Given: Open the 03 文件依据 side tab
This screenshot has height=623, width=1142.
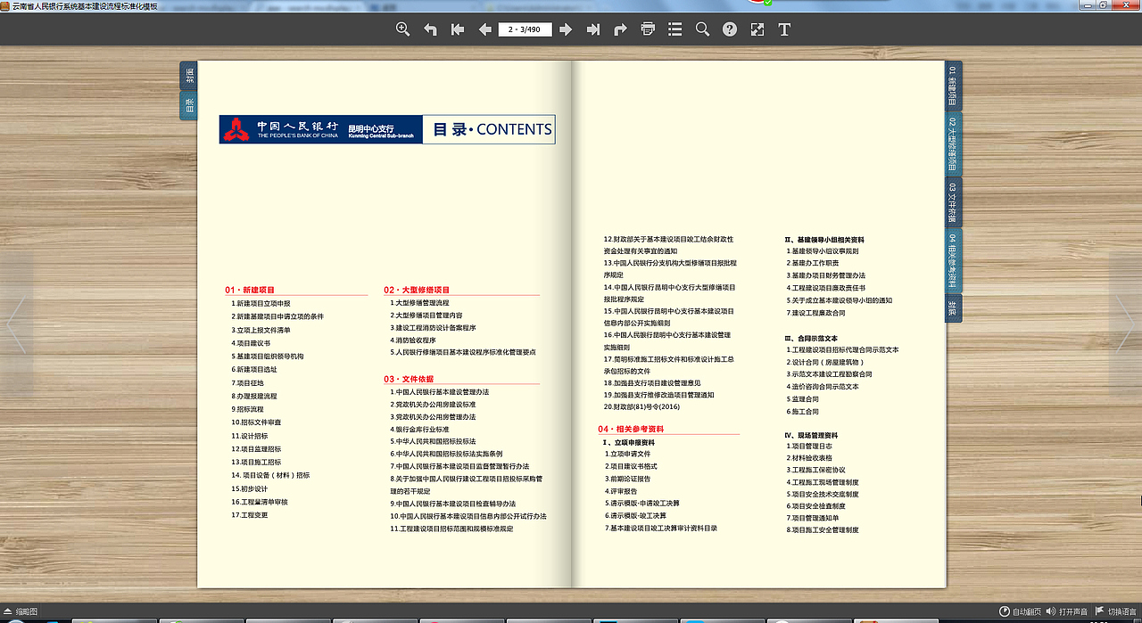Looking at the screenshot, I should coord(953,203).
